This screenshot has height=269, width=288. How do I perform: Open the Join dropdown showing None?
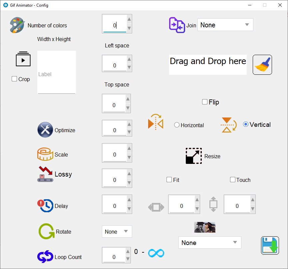click(x=225, y=25)
